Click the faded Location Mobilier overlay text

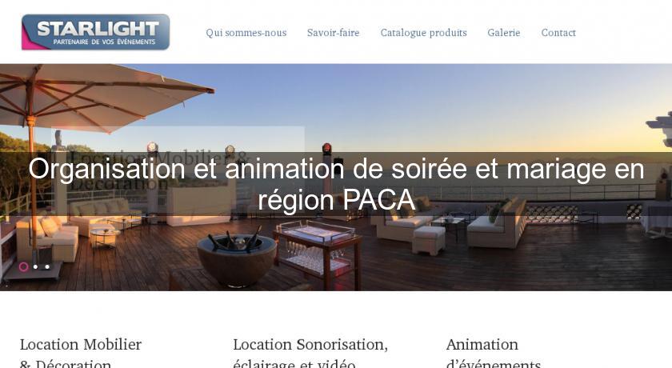click(x=158, y=170)
